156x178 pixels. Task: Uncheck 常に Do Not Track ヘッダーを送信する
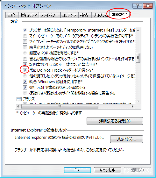tap(25, 70)
